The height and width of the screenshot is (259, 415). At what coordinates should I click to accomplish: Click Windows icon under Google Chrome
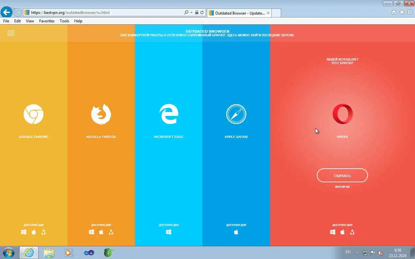click(24, 232)
